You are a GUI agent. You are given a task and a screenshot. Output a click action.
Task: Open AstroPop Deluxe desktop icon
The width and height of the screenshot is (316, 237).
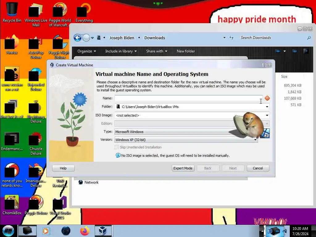pyautogui.click(x=36, y=47)
